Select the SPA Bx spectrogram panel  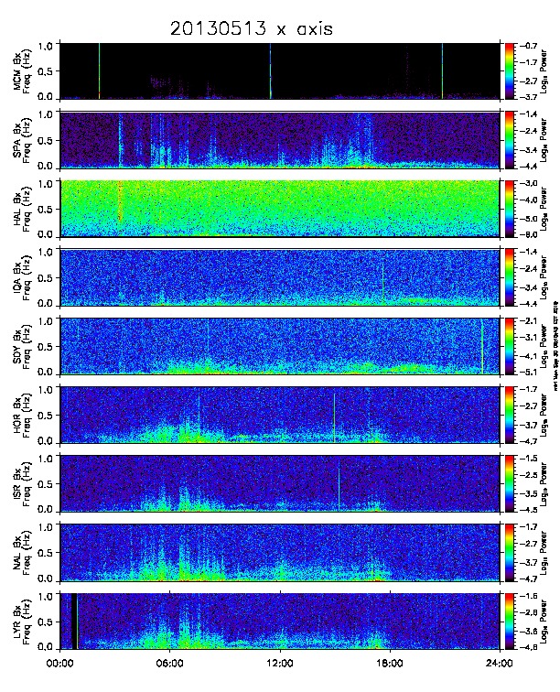coord(280,140)
